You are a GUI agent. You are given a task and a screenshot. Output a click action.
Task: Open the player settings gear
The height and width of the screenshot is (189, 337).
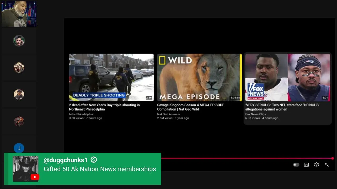click(316, 165)
